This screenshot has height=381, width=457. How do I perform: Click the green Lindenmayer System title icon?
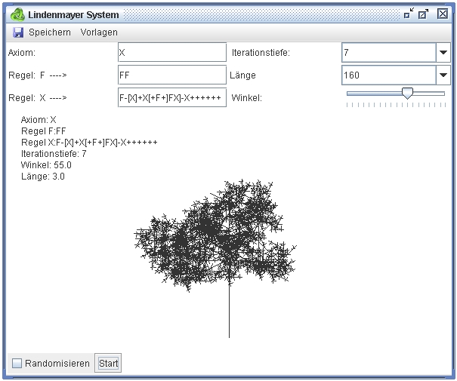[x=17, y=14]
